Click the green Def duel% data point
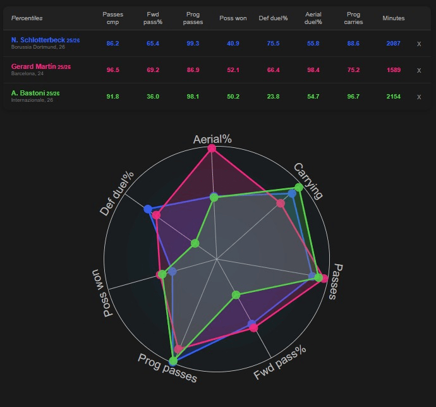This screenshot has width=436, height=407. (x=195, y=243)
